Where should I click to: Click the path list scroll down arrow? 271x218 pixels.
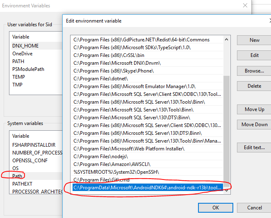226,191
